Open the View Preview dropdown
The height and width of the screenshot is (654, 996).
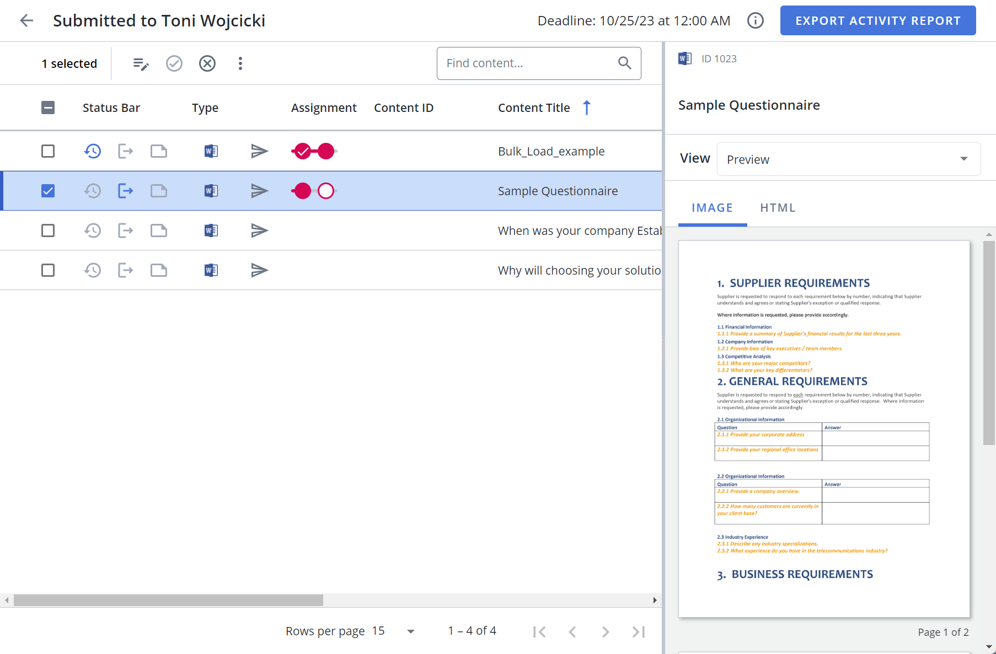(x=848, y=159)
